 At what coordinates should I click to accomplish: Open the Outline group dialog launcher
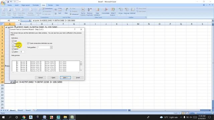tap(146, 17)
